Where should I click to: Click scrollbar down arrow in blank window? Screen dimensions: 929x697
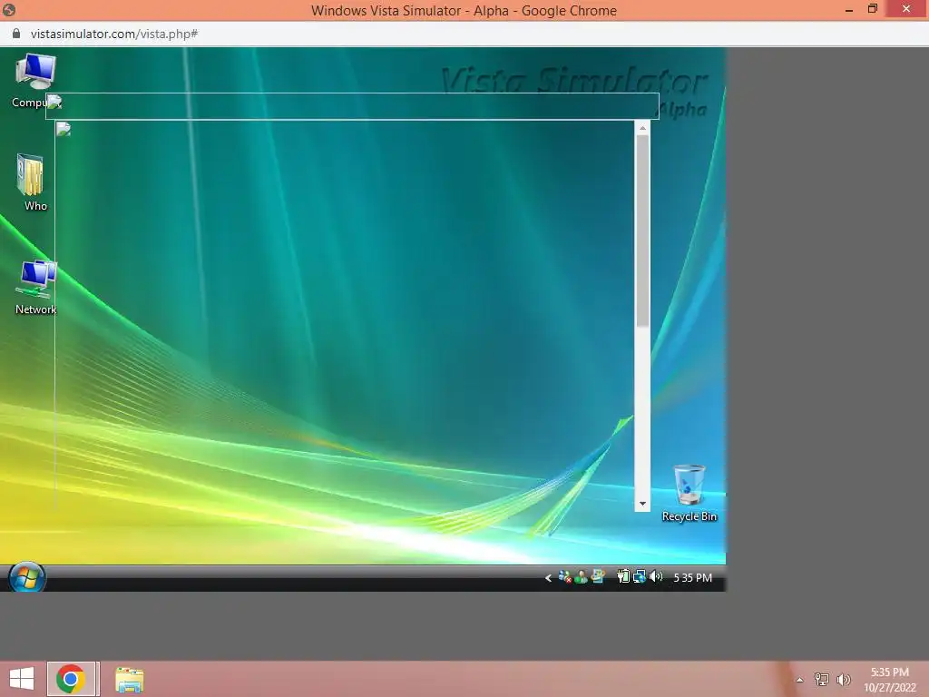[642, 504]
